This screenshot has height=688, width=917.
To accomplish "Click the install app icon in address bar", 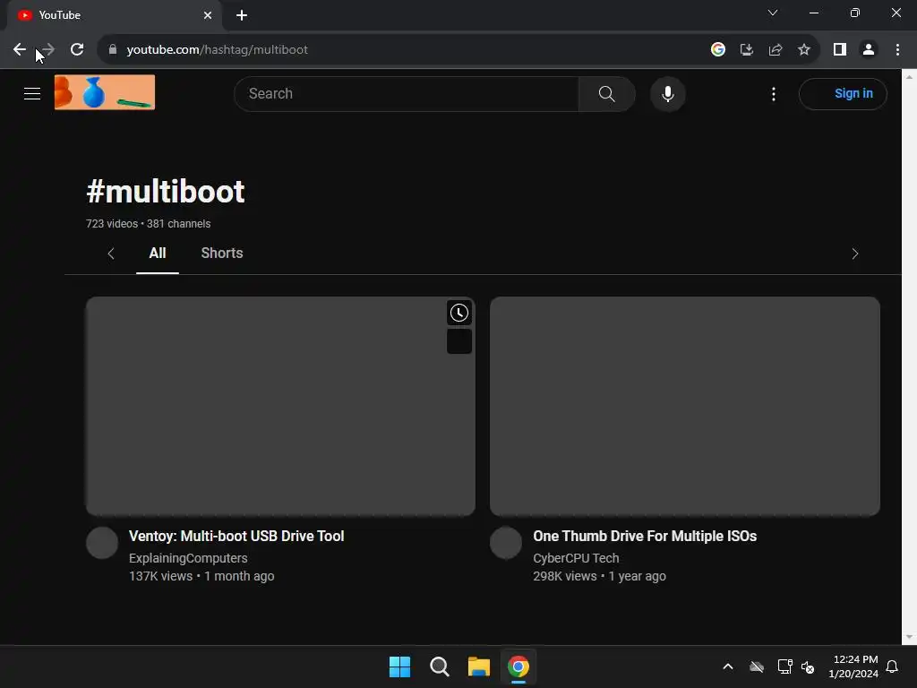I will (x=746, y=50).
